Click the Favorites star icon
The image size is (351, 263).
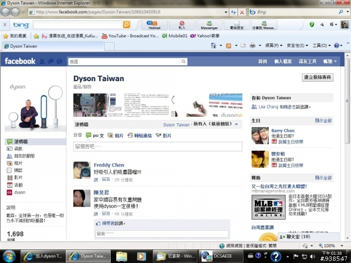pyautogui.click(x=6, y=36)
